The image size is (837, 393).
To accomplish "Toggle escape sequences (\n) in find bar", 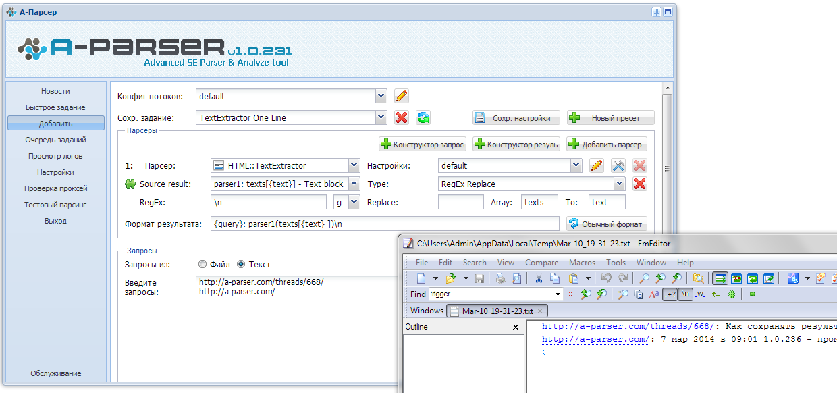I will tap(685, 294).
